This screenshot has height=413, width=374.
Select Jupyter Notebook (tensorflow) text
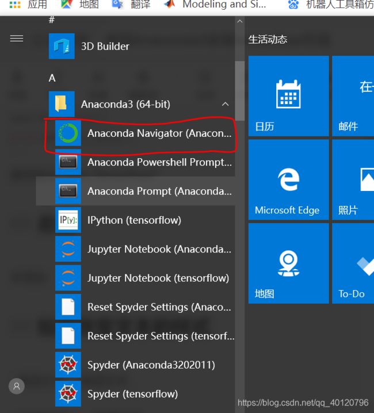tap(158, 278)
